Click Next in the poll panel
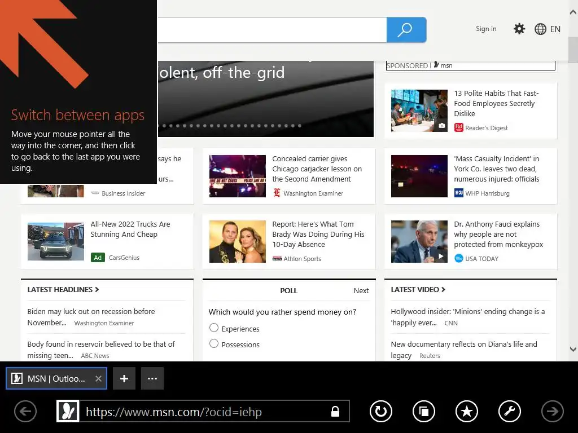Screen dimensions: 578x433 coord(361,290)
